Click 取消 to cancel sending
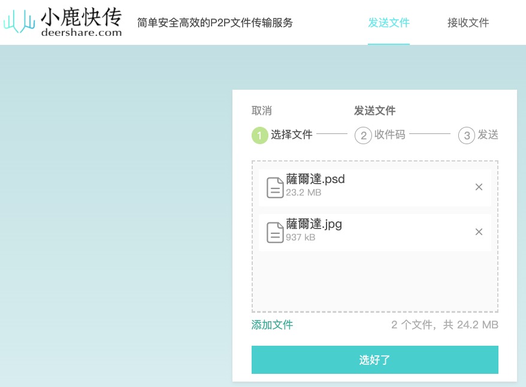The width and height of the screenshot is (526, 387). (262, 111)
